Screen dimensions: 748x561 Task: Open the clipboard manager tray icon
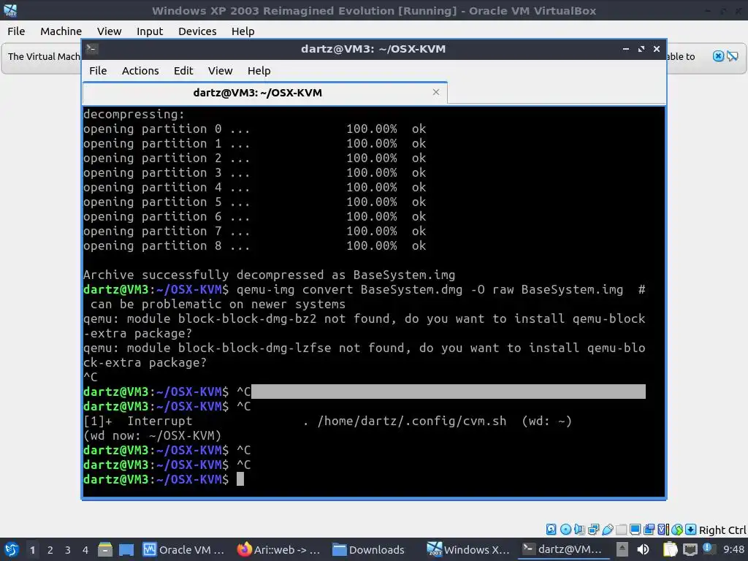671,549
